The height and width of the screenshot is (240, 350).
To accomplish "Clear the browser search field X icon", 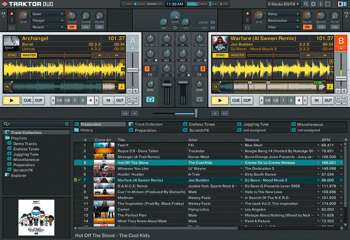I will [x=67, y=124].
